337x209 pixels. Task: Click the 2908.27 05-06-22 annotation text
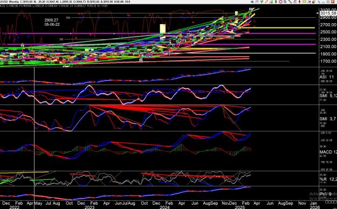52,22
